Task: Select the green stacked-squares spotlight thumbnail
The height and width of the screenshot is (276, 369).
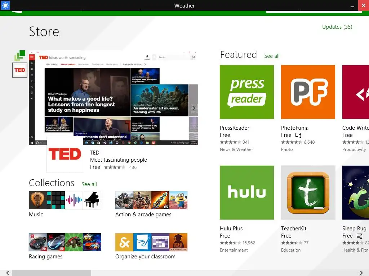Action: [20, 56]
